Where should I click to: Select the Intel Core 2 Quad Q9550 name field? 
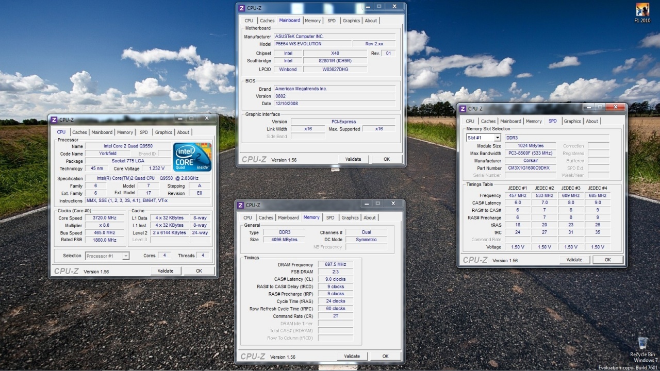click(128, 146)
